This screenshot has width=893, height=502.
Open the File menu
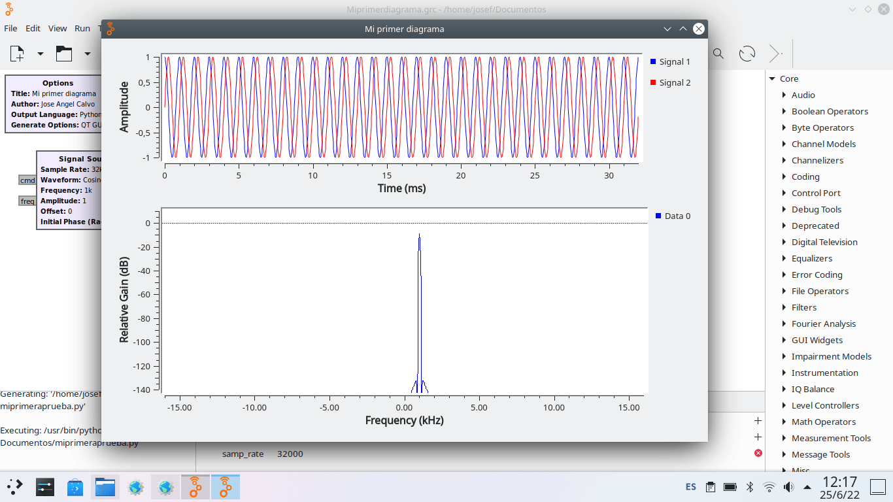(x=10, y=29)
